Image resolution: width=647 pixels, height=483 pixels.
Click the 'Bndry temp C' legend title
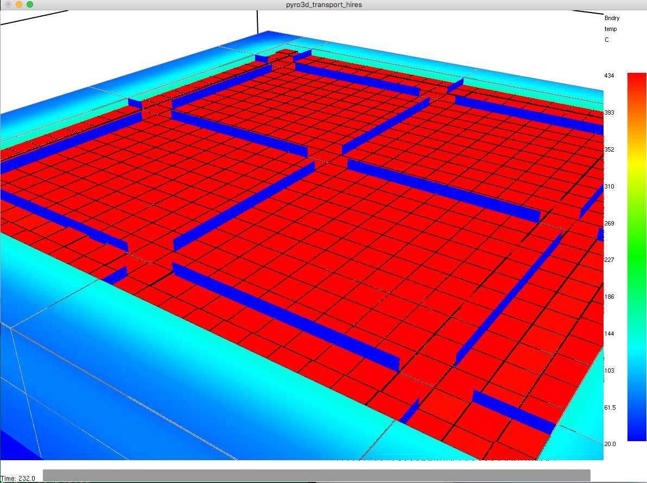click(612, 28)
